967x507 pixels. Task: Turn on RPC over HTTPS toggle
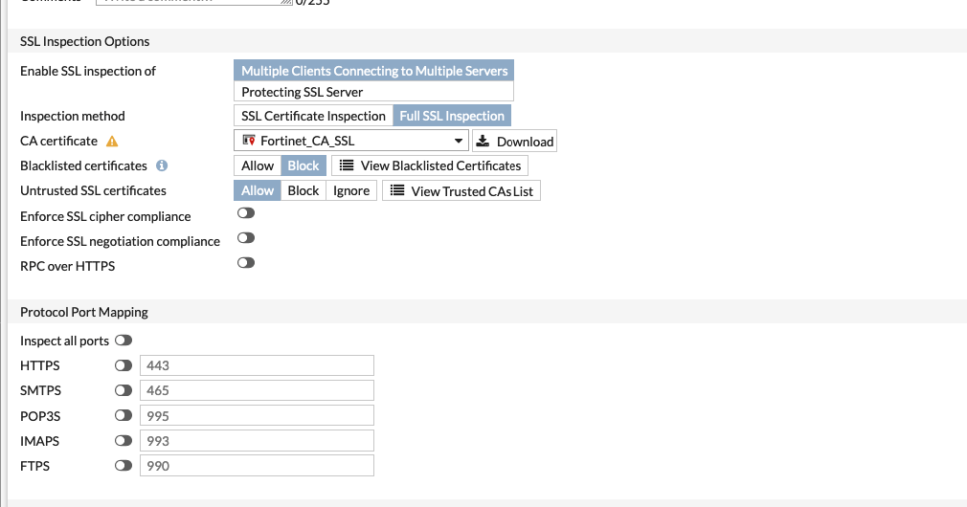(x=246, y=263)
